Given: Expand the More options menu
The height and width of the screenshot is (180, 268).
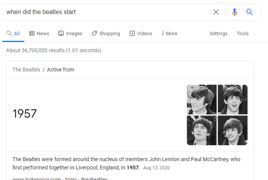Looking at the screenshot, I should point(169,33).
